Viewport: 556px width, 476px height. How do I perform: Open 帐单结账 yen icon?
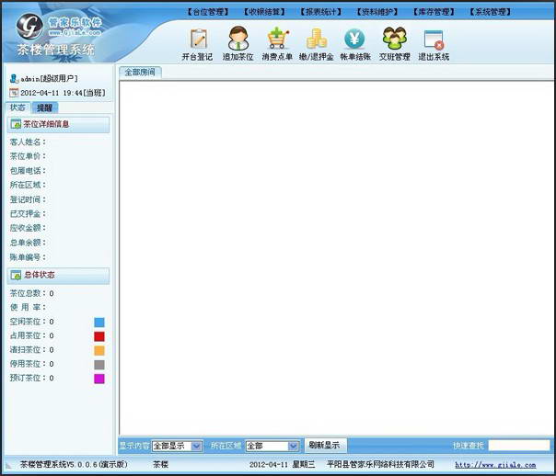(x=354, y=39)
